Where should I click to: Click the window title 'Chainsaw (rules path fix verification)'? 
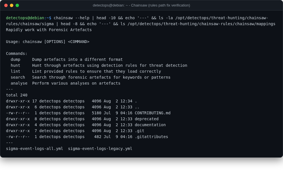tap(160, 5)
